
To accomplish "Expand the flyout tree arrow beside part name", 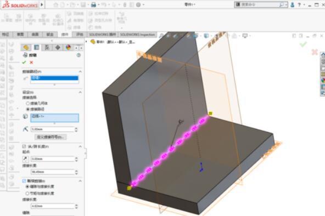I will pos(86,42).
